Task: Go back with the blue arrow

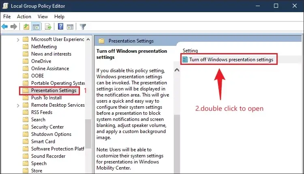Action: (x=4, y=27)
